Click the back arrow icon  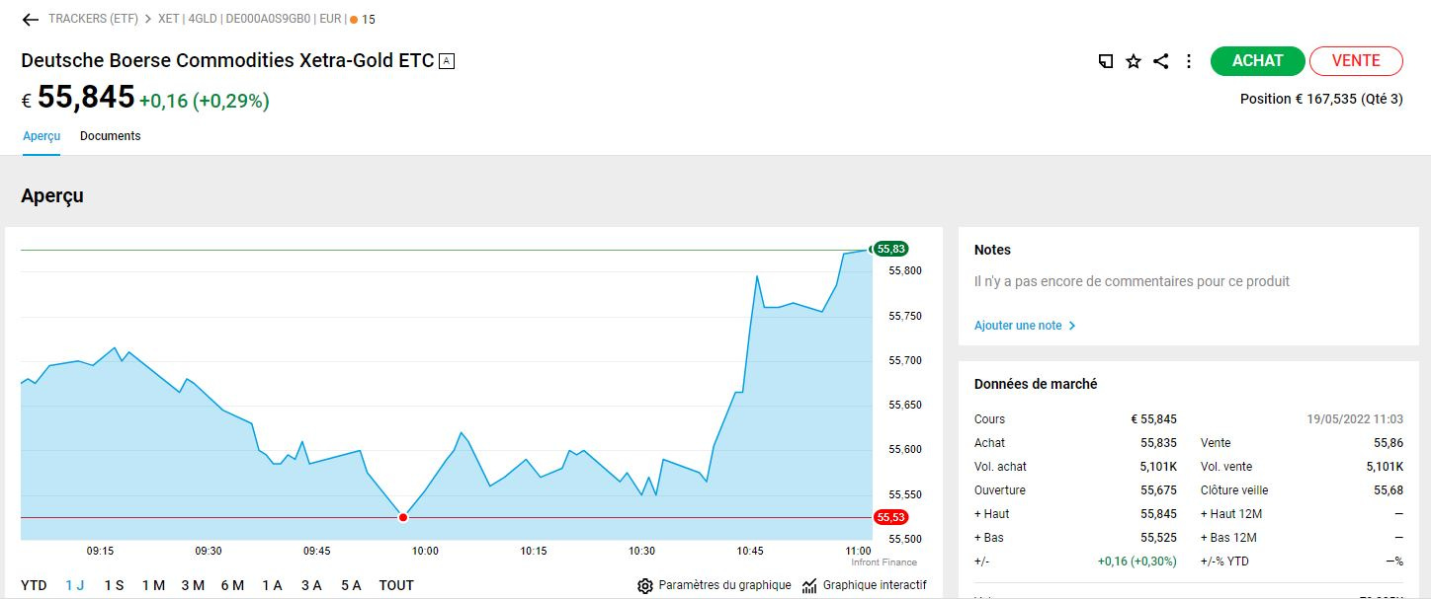click(30, 19)
